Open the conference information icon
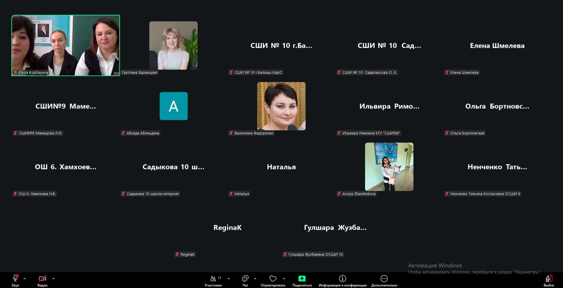 (x=342, y=279)
